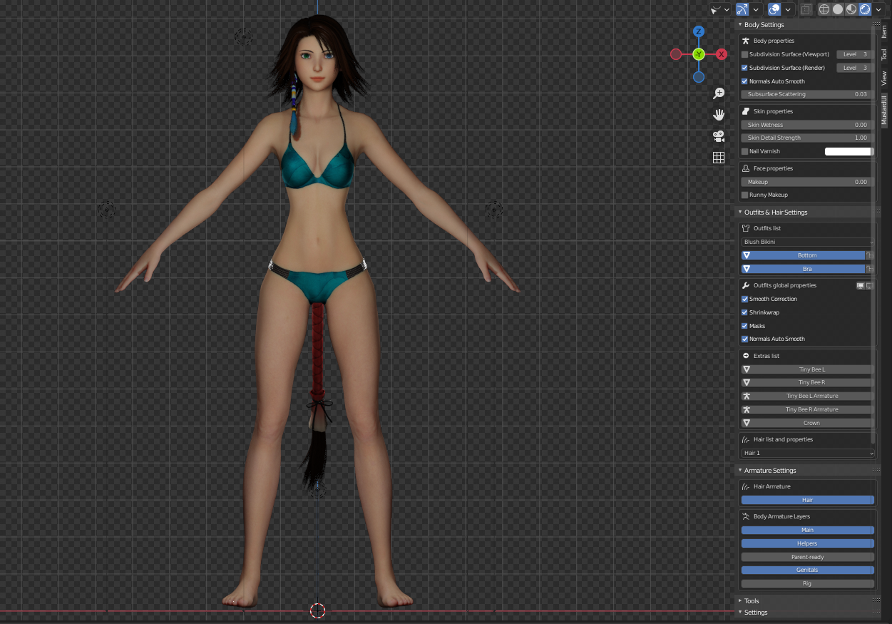Enable the Runny Makeup checkbox
The height and width of the screenshot is (624, 892).
pyautogui.click(x=745, y=195)
